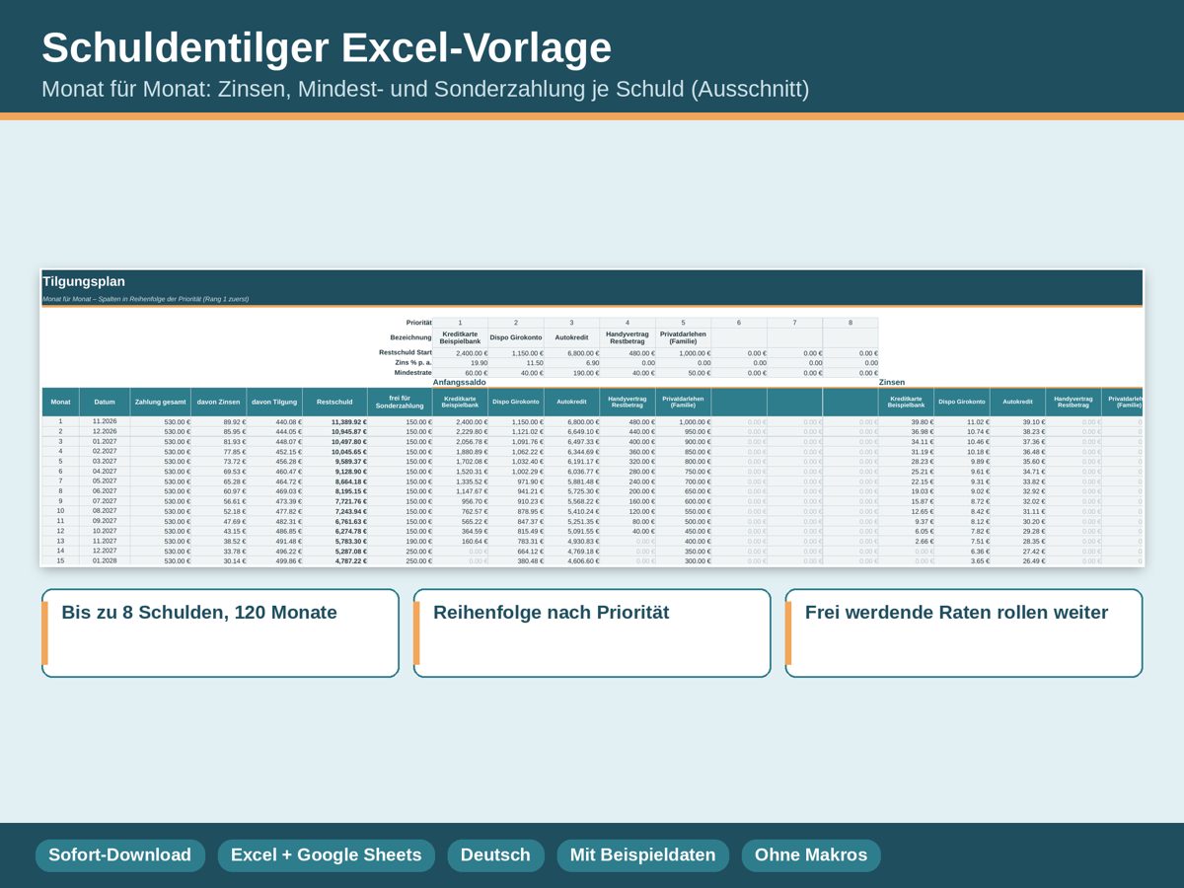
Task: Select the bold "Restschuld" column header
Action: (x=335, y=403)
